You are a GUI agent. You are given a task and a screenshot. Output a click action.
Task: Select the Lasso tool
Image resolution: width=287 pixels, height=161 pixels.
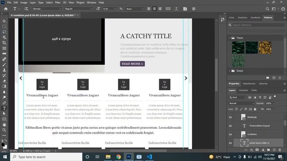coord(4,32)
